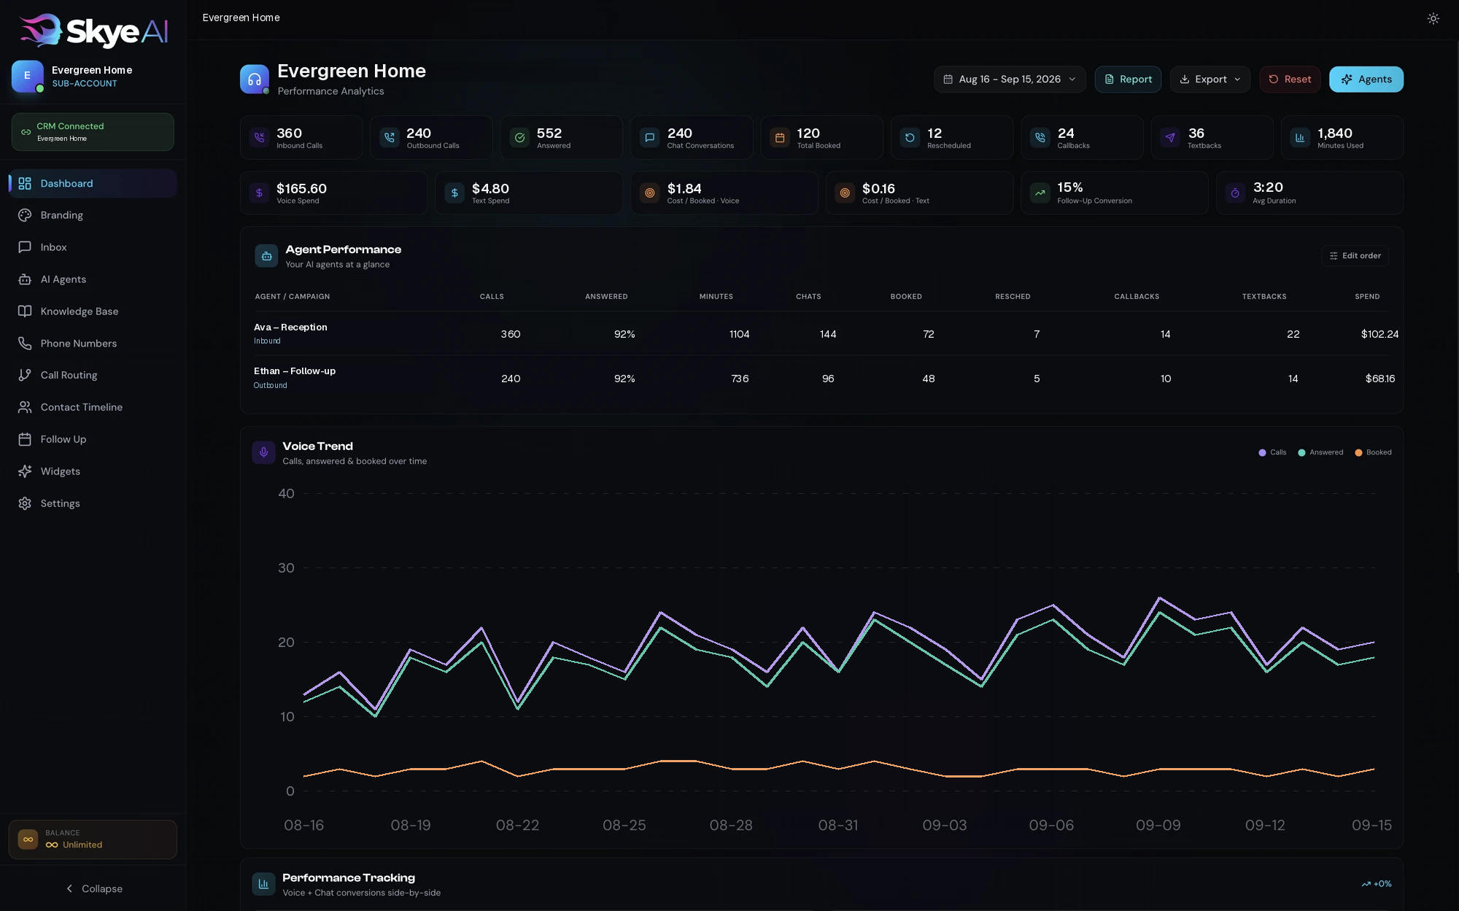Screen dimensions: 1459x911
Task: Open the Knowledge Base
Action: [x=93, y=311]
